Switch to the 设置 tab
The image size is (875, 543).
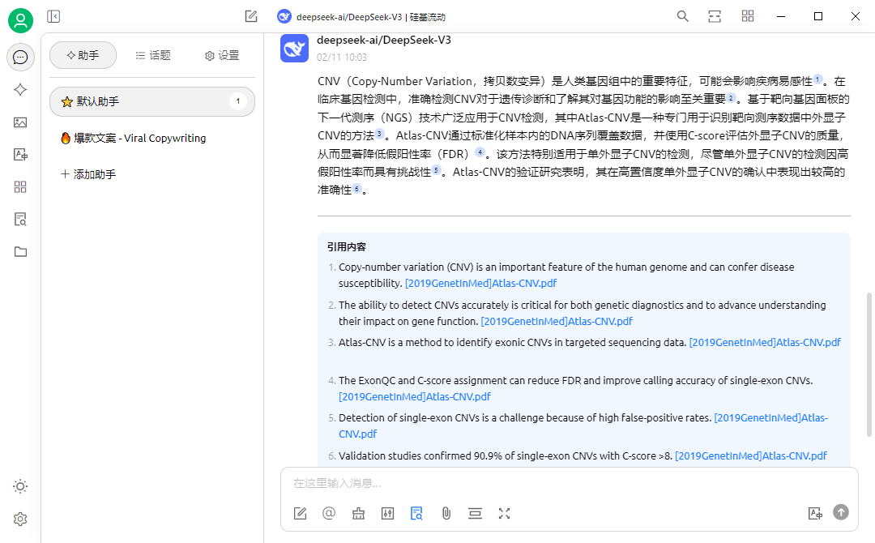(x=222, y=55)
